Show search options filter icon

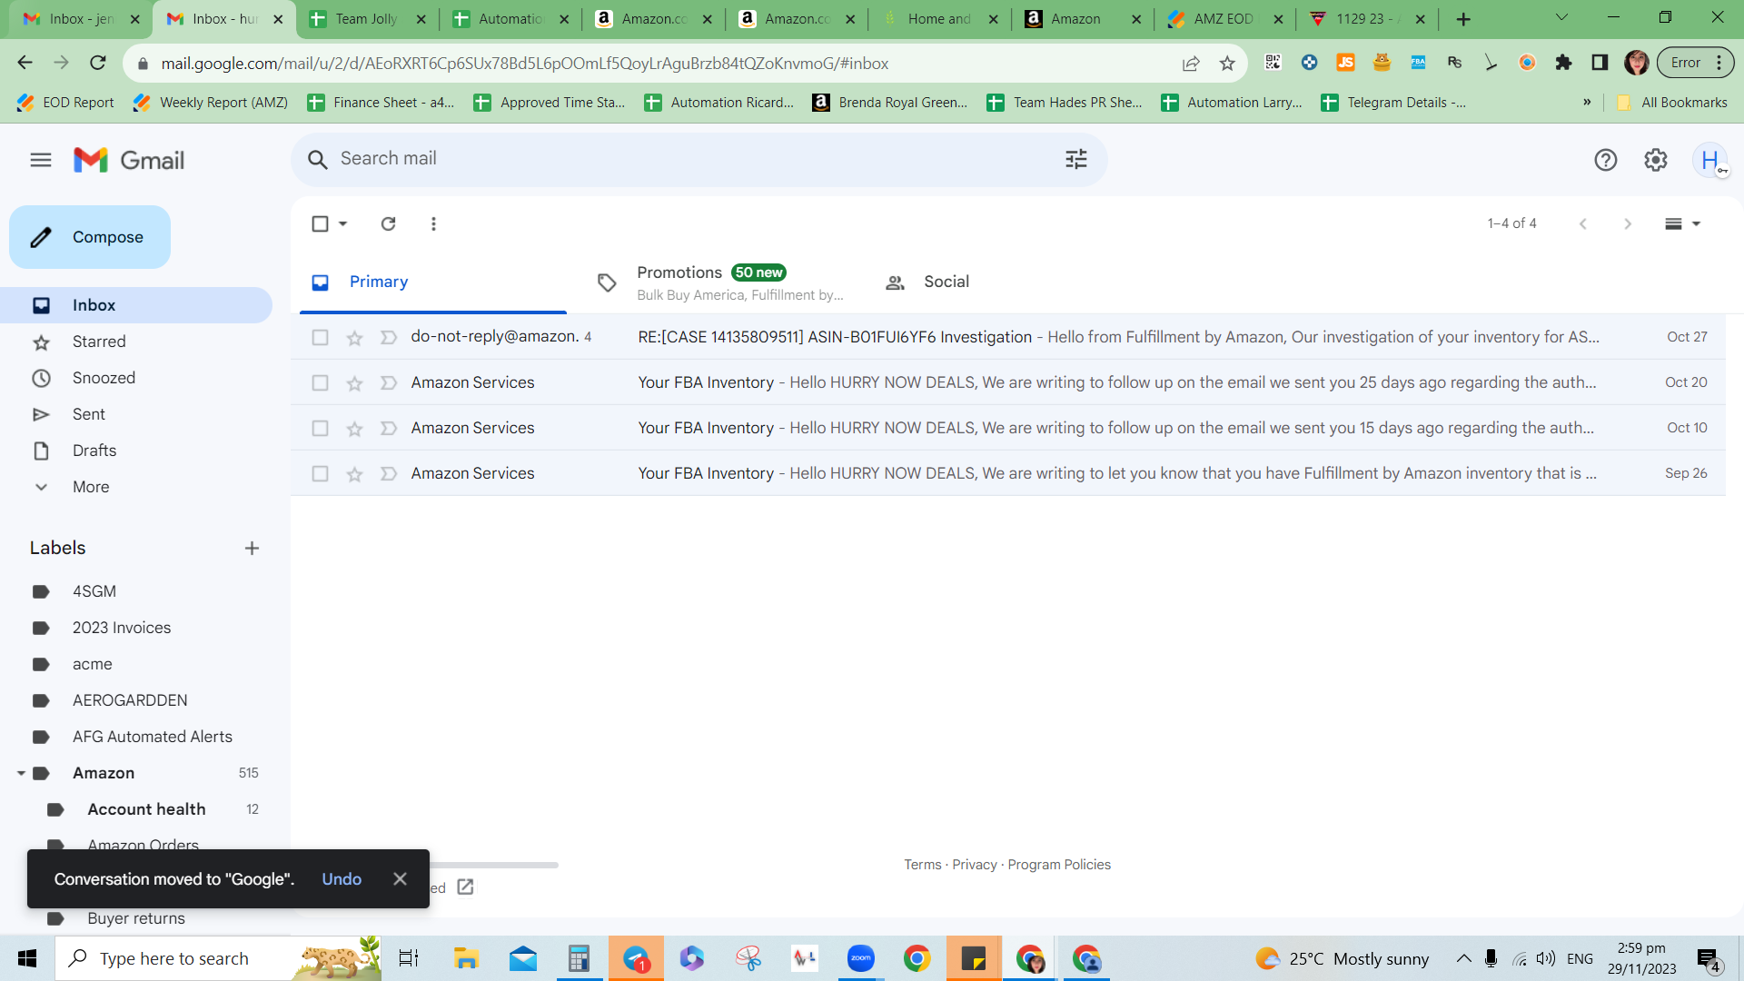click(1076, 160)
